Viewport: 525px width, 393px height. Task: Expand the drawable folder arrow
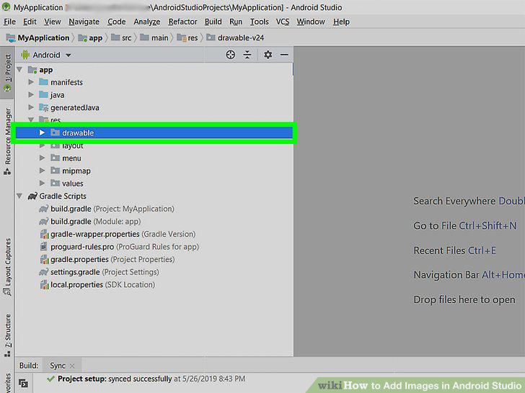point(42,132)
